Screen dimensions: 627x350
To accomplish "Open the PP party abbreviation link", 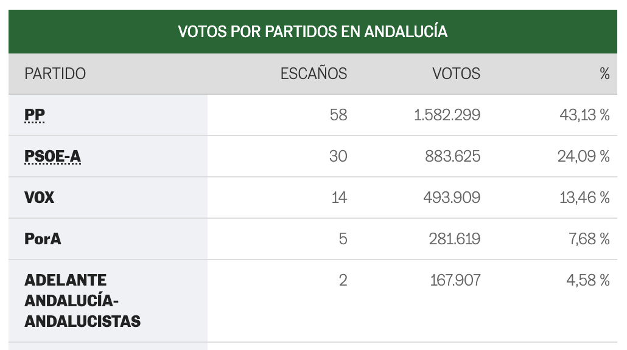I will 34,115.
